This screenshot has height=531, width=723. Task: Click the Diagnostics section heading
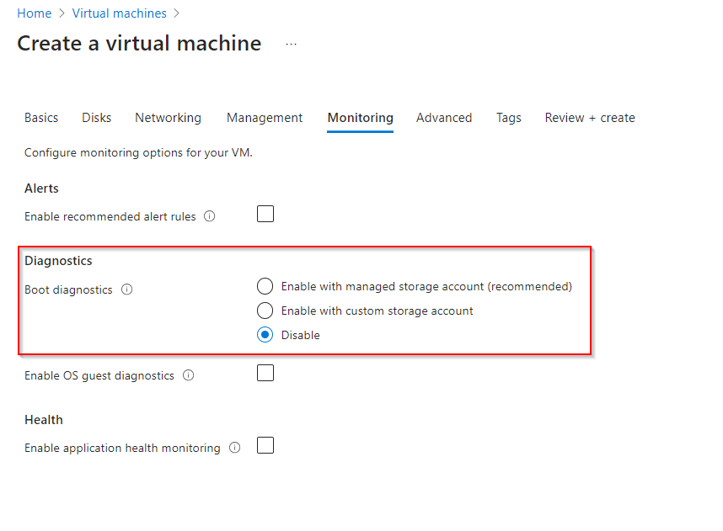[58, 261]
